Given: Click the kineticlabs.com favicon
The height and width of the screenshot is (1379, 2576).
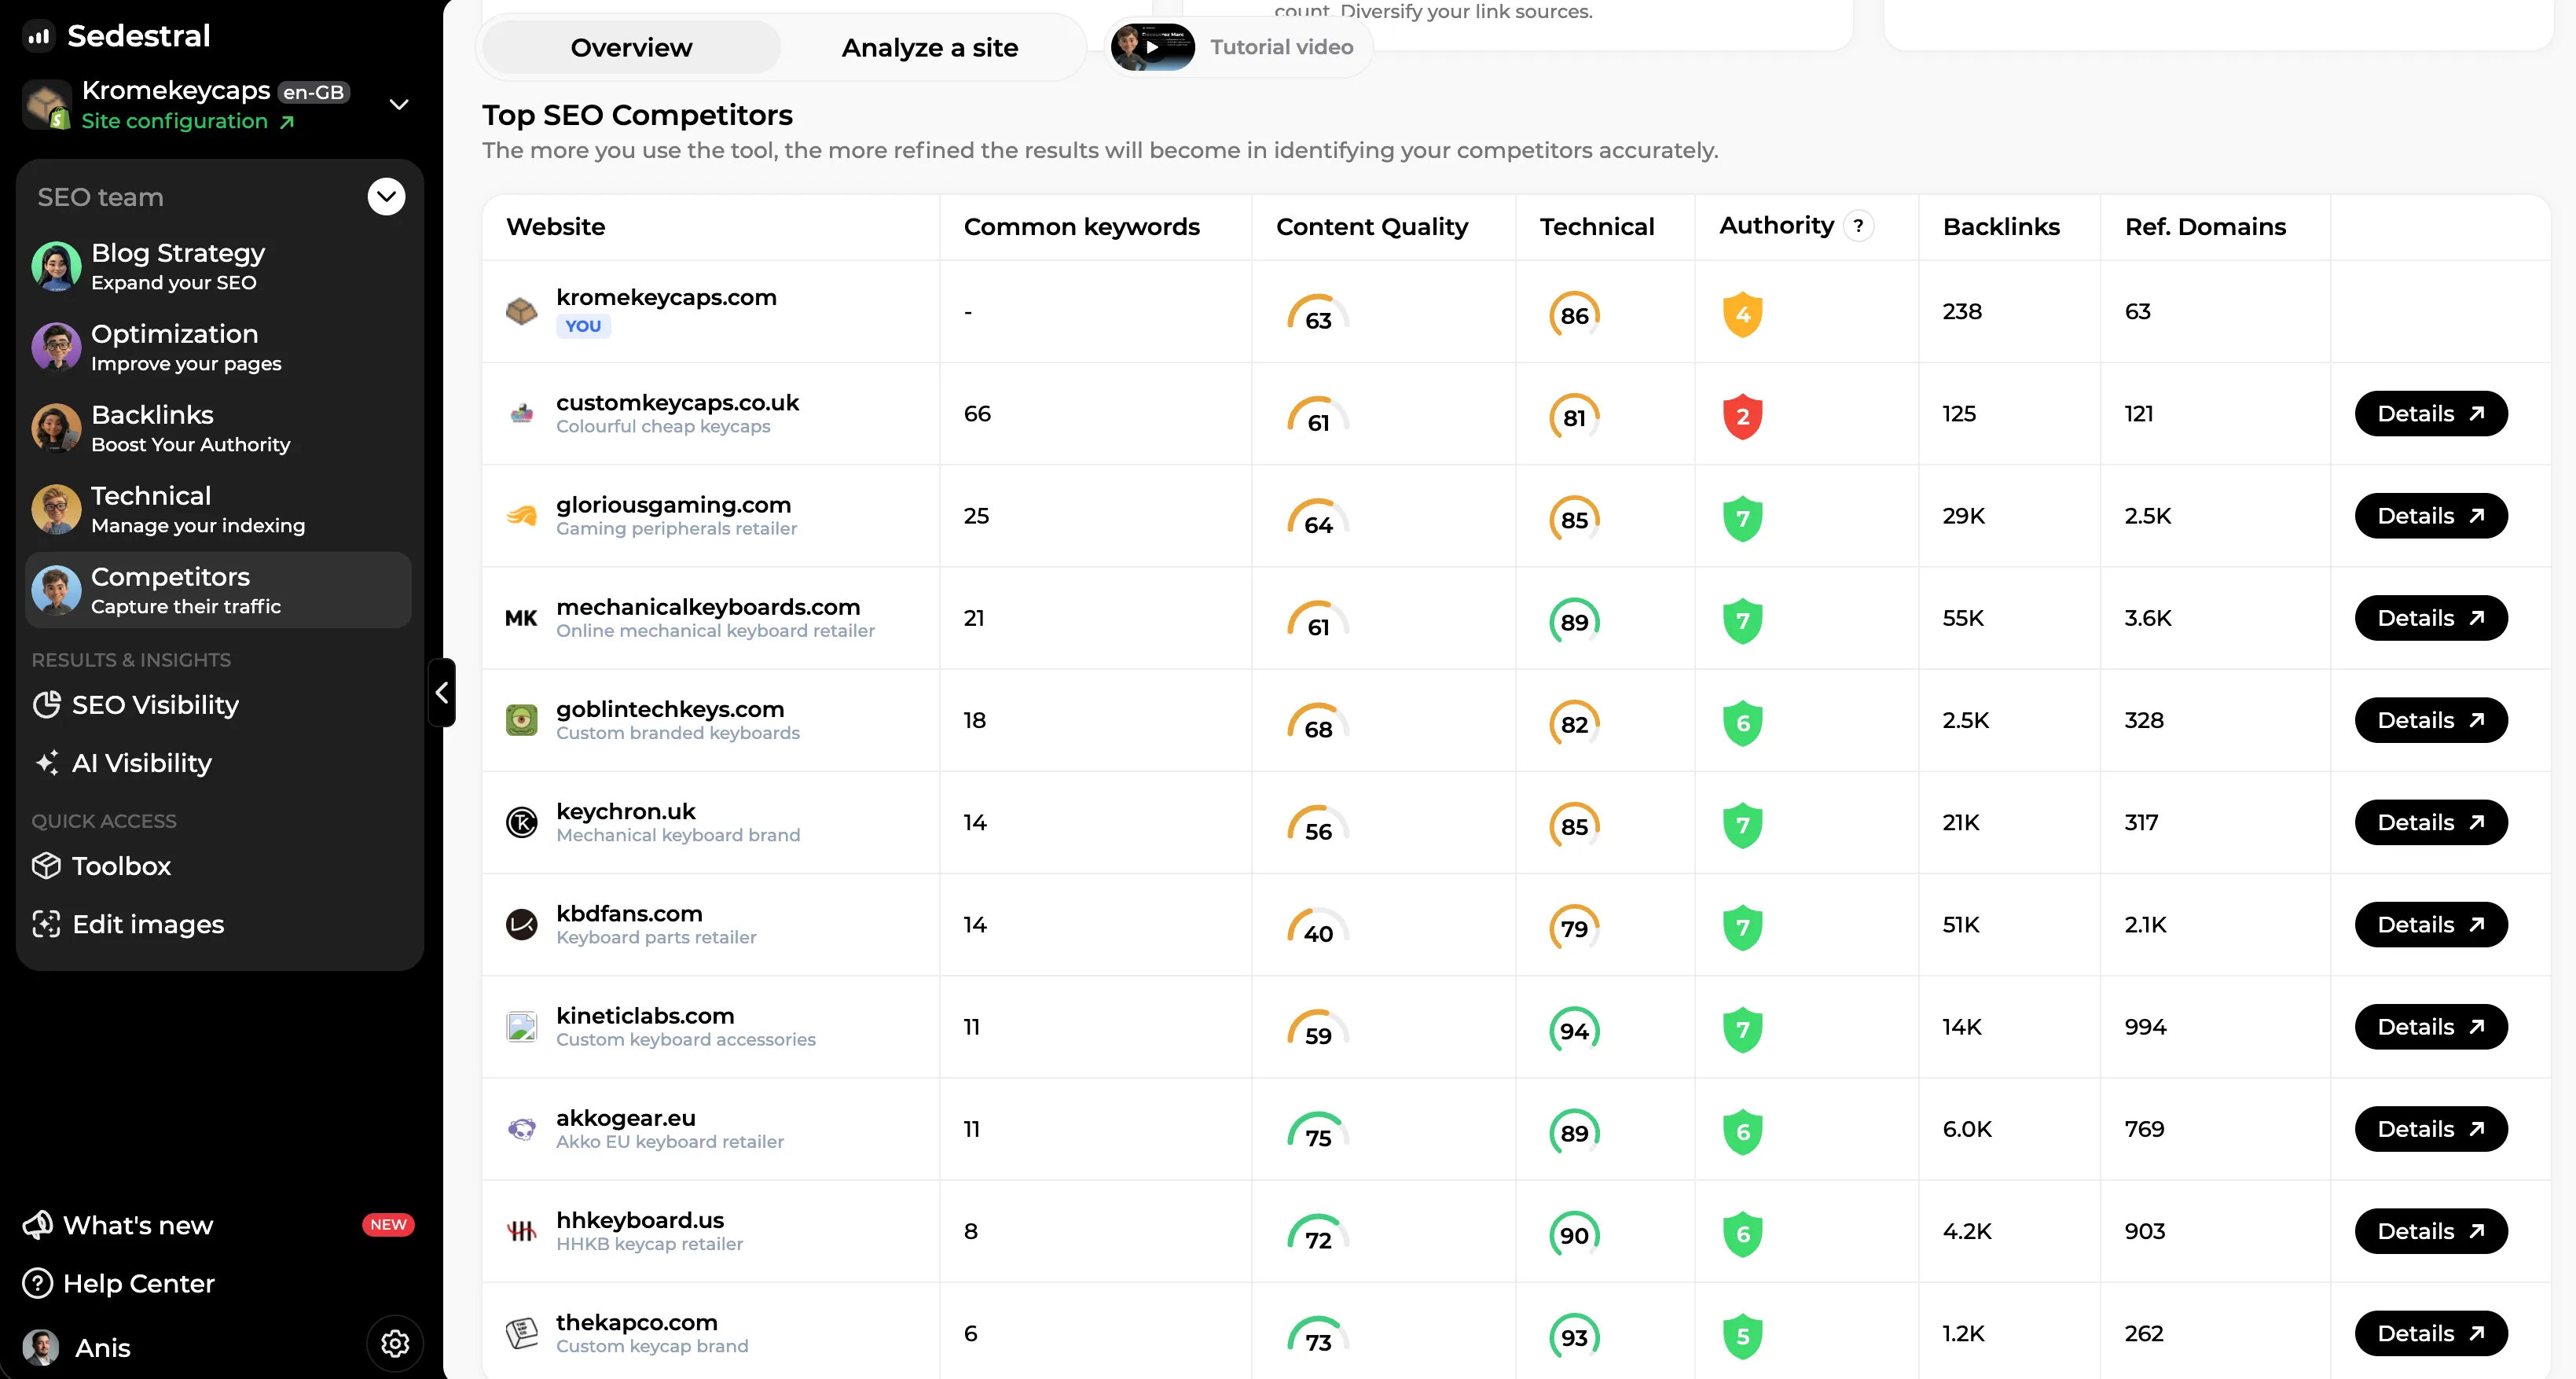Looking at the screenshot, I should (x=522, y=1027).
